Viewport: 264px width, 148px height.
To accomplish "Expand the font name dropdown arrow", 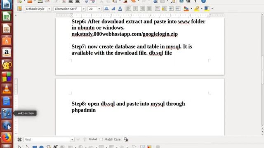I will [x=83, y=9].
